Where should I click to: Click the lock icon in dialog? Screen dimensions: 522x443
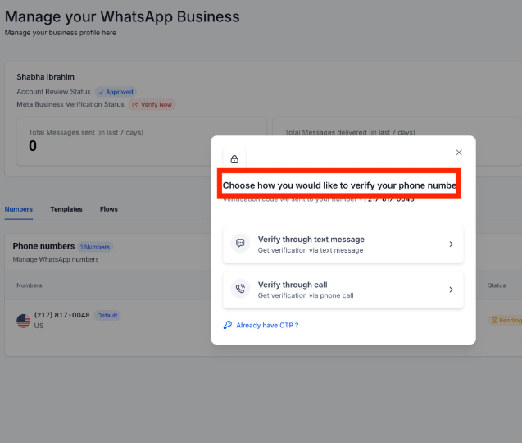point(234,159)
